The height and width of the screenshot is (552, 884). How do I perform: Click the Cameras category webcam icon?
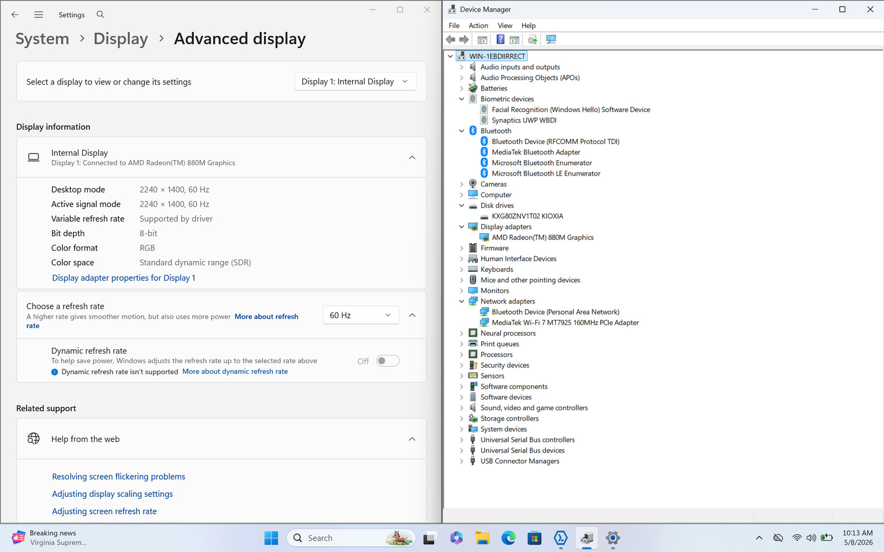pos(473,184)
